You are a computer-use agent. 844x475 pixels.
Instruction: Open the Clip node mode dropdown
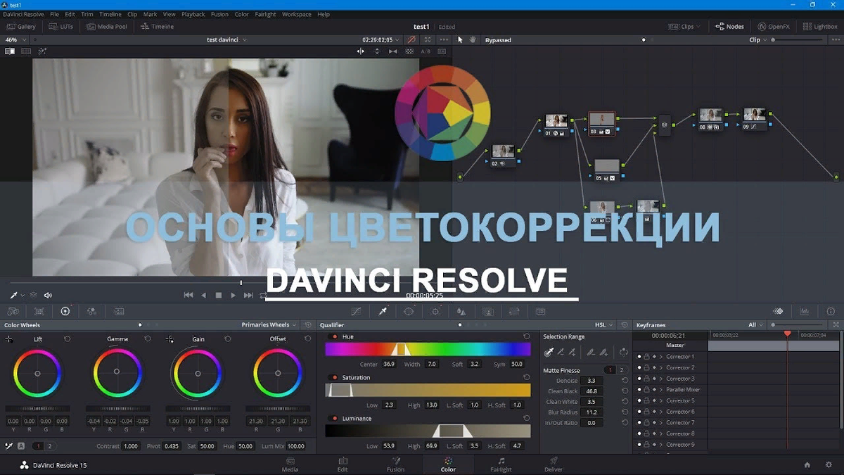[x=758, y=40]
